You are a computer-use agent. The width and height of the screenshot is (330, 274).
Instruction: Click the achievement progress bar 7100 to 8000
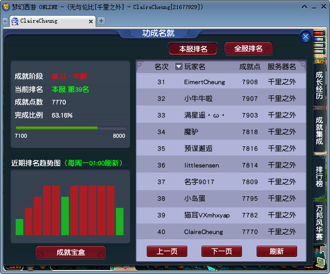click(71, 128)
